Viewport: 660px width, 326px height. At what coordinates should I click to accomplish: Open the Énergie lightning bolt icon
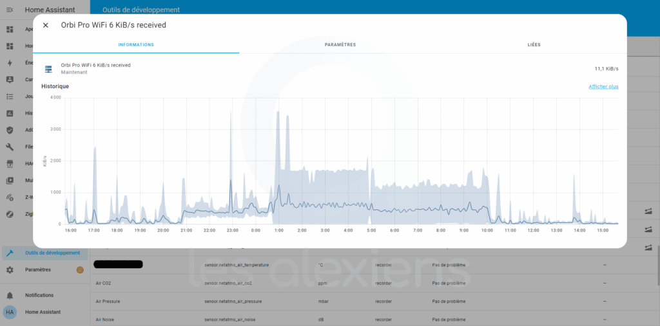10,62
